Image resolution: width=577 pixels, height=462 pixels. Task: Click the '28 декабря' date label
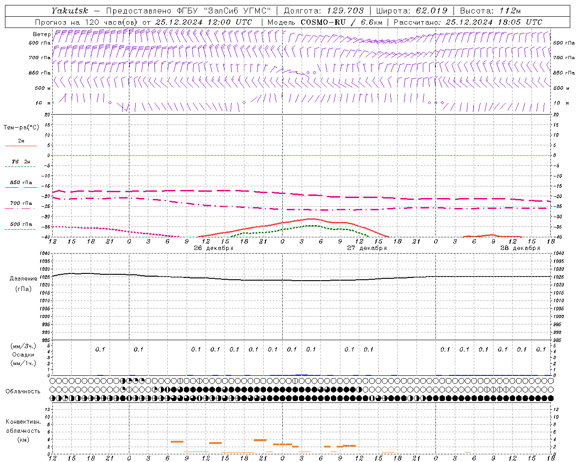click(x=520, y=248)
